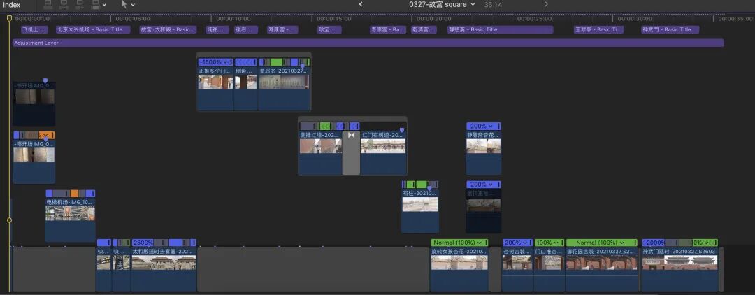The height and width of the screenshot is (295, 755).
Task: Select the 静憩斋杏花 clip thumbnail
Action: pos(484,146)
